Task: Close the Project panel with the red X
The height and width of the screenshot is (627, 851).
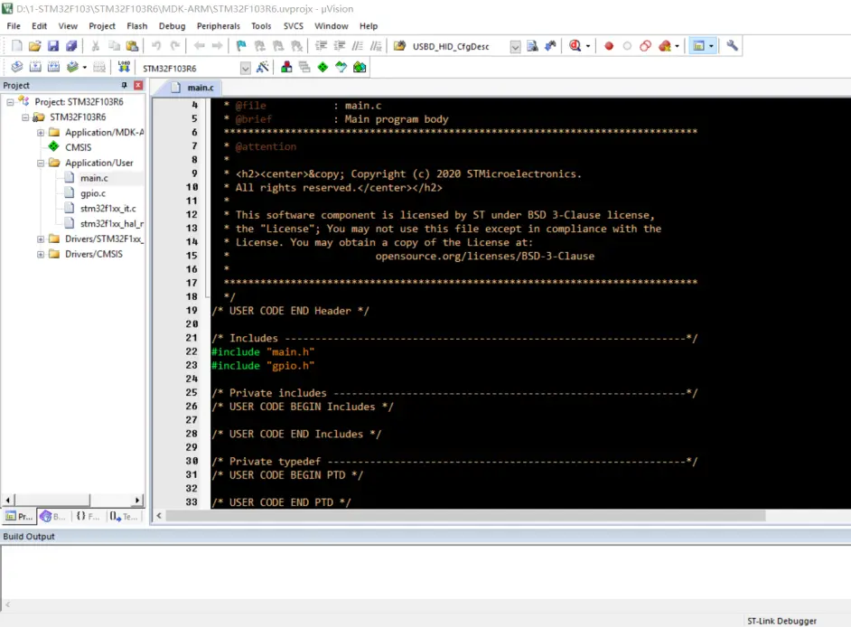Action: click(138, 85)
